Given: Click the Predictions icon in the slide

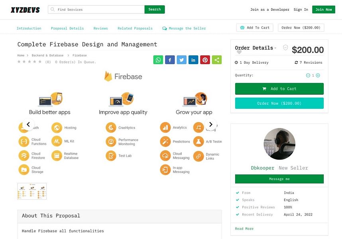Looking at the screenshot, I should coord(165,142).
